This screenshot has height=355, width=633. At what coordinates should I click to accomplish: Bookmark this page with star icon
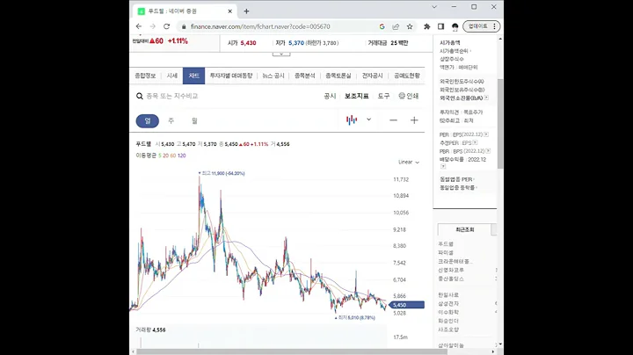pyautogui.click(x=410, y=26)
